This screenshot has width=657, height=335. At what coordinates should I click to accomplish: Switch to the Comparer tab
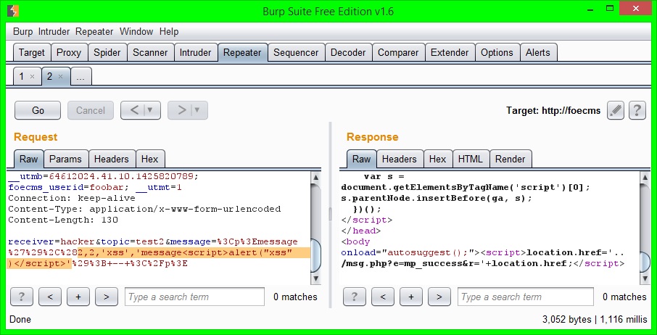click(x=398, y=53)
